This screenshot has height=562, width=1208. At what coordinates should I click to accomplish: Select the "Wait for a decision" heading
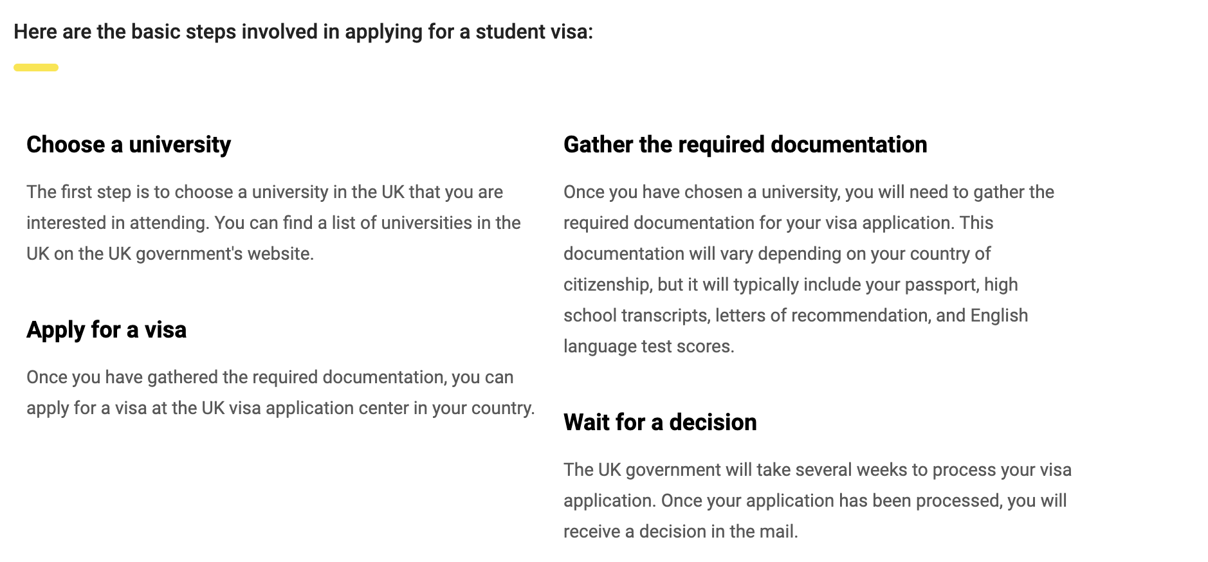[x=660, y=422]
